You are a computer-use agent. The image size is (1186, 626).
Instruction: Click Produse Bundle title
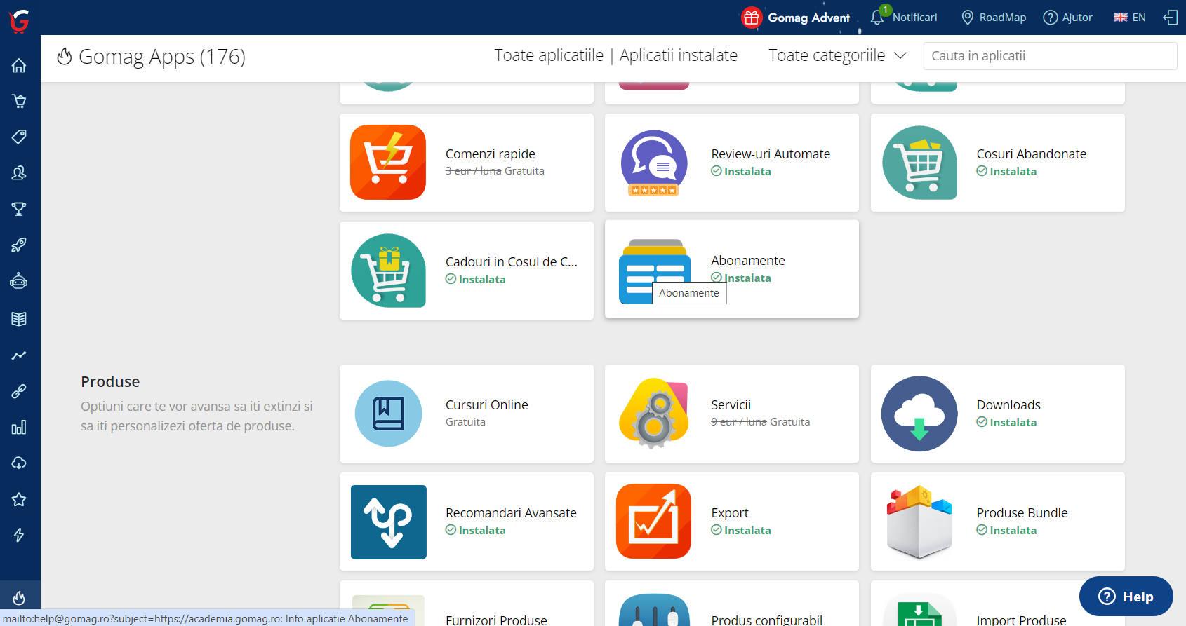click(1022, 512)
